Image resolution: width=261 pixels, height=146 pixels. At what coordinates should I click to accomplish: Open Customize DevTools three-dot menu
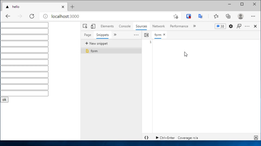pos(247,26)
